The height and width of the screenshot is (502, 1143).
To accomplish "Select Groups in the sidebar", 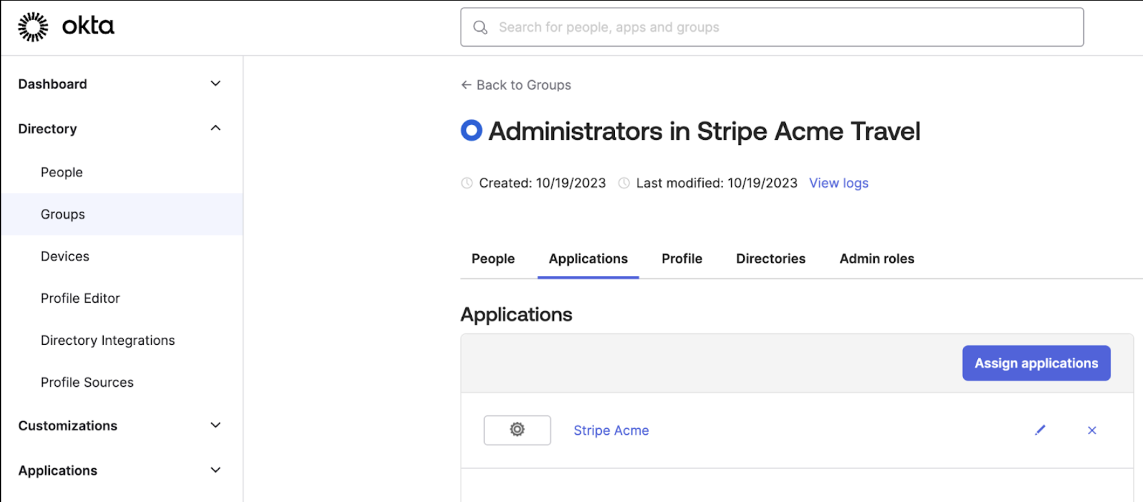I will 122,214.
